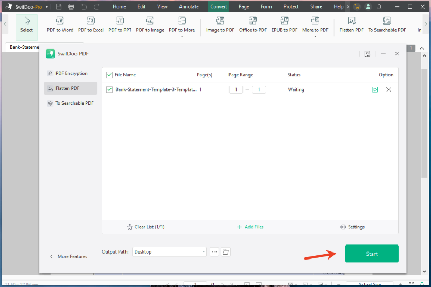Click the Add Files link

tap(250, 227)
